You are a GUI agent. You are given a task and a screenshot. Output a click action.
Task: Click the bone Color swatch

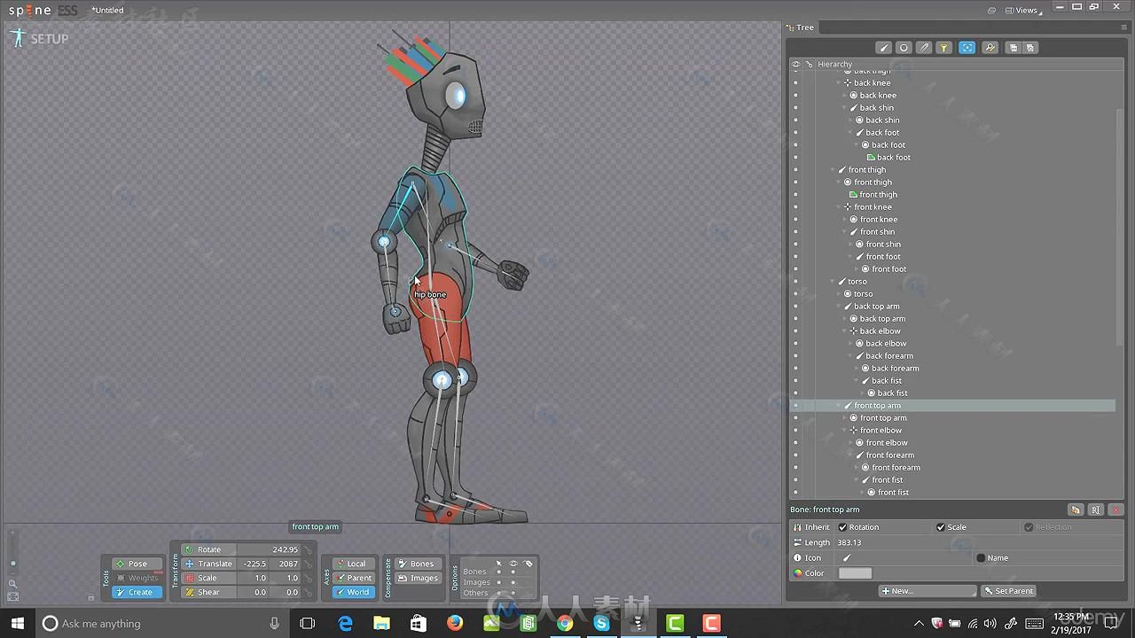point(855,573)
